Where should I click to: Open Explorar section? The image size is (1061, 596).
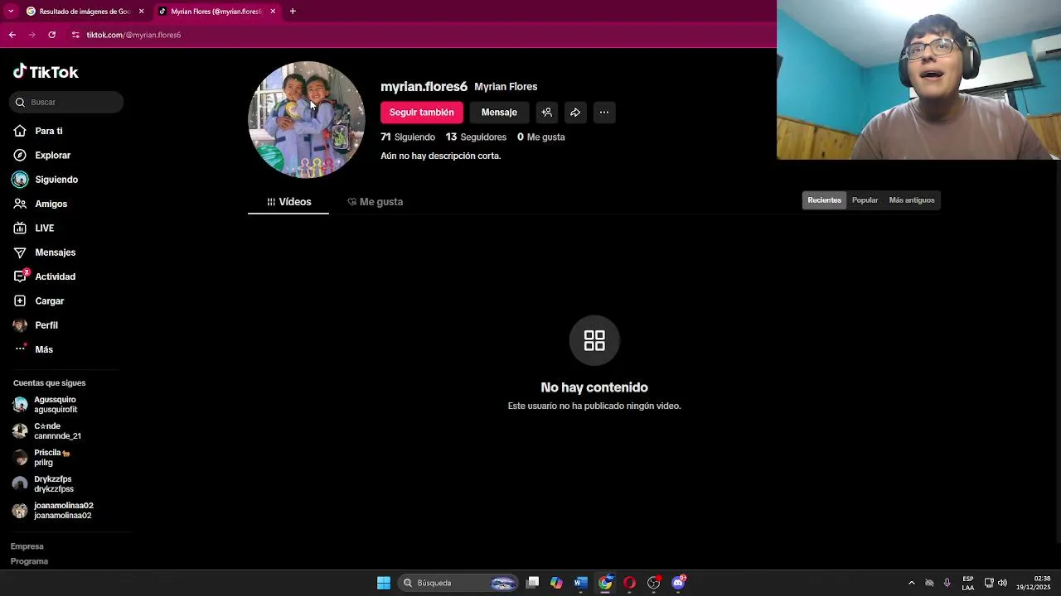[x=52, y=155]
